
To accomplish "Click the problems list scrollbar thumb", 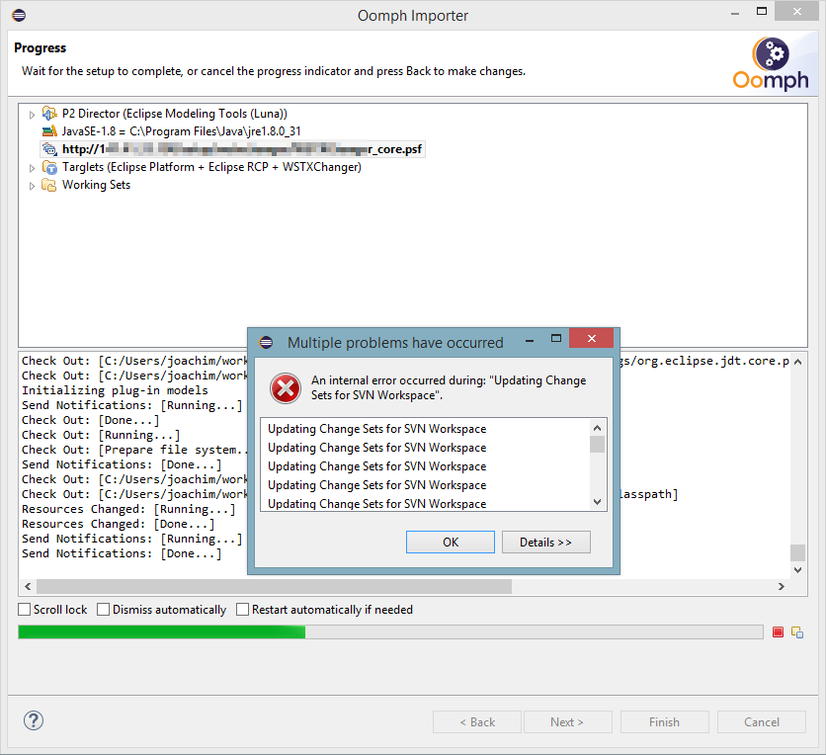I will click(x=597, y=444).
